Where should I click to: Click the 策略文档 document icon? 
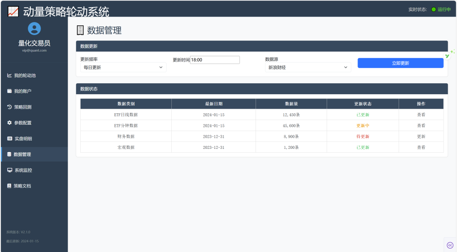(9, 186)
